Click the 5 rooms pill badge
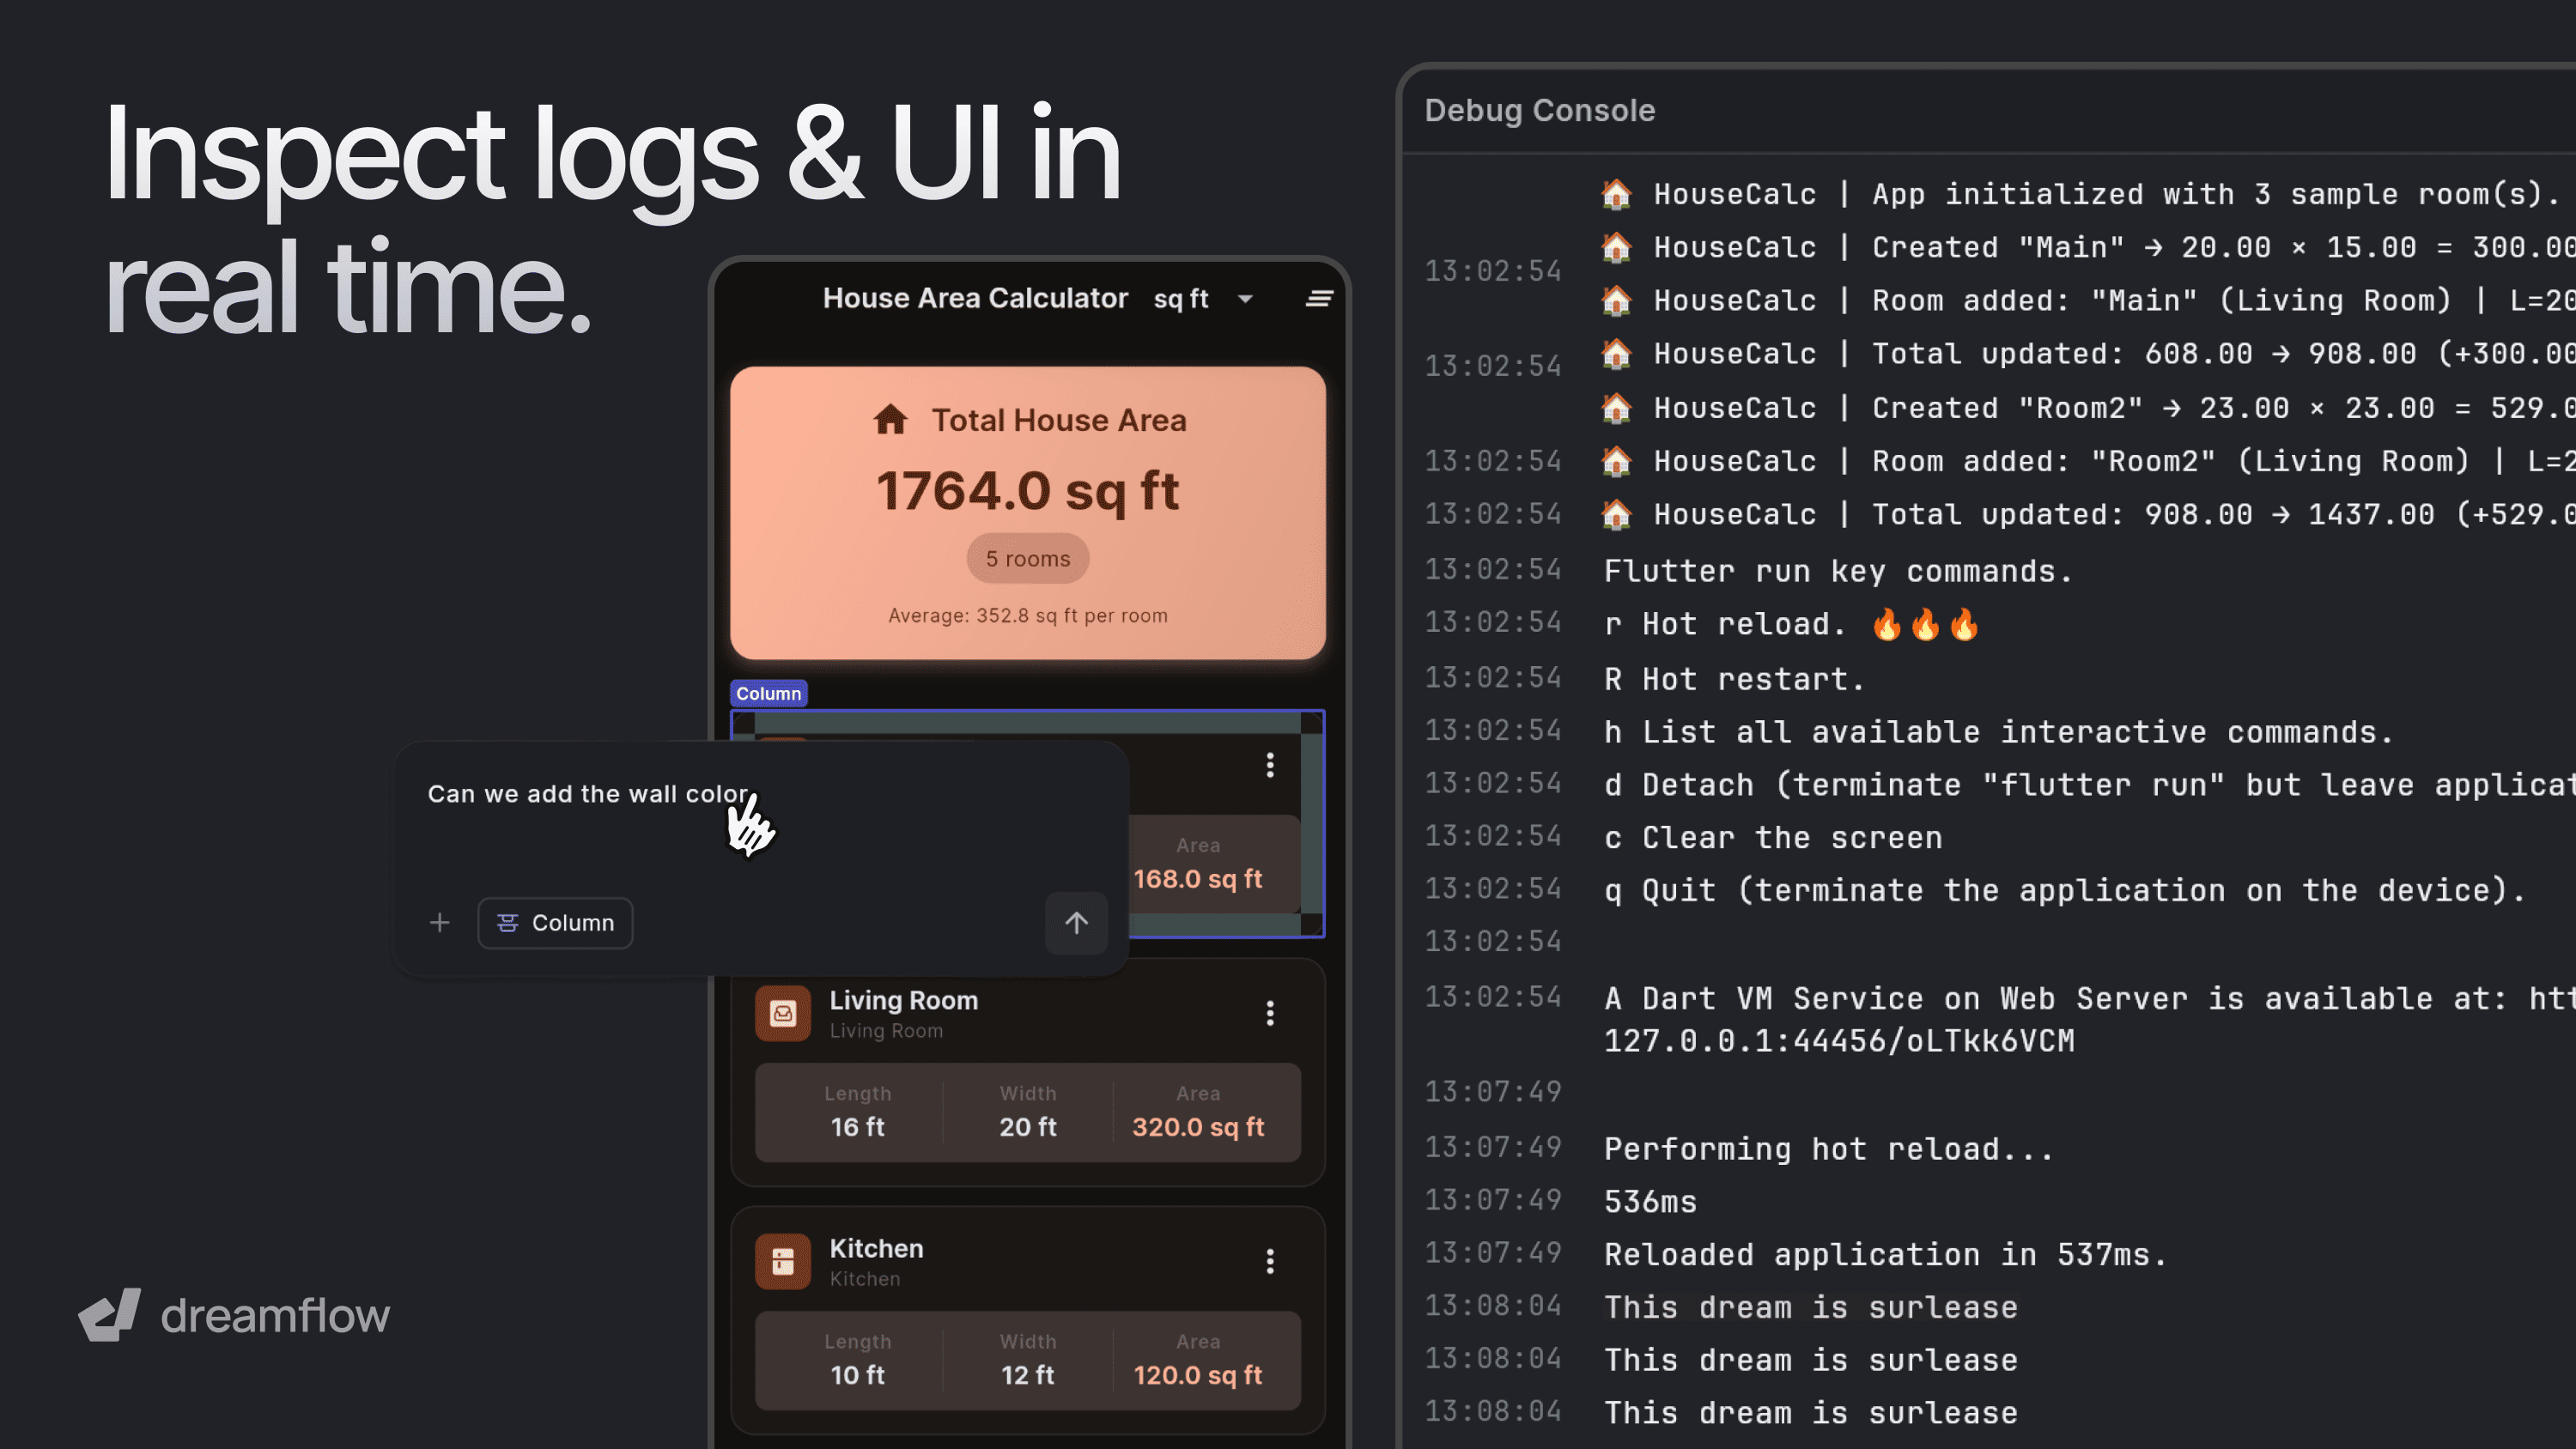This screenshot has height=1449, width=2576. tap(1027, 558)
